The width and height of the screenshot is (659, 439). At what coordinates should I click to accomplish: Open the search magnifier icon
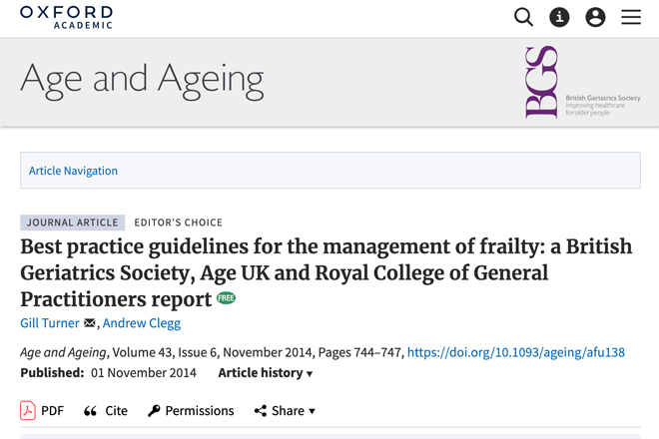click(x=523, y=17)
